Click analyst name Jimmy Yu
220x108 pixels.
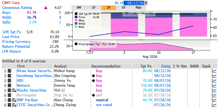tap(62, 80)
